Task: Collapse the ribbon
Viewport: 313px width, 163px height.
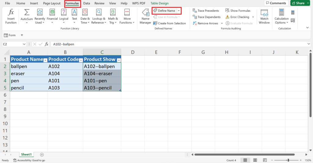Action: point(307,28)
